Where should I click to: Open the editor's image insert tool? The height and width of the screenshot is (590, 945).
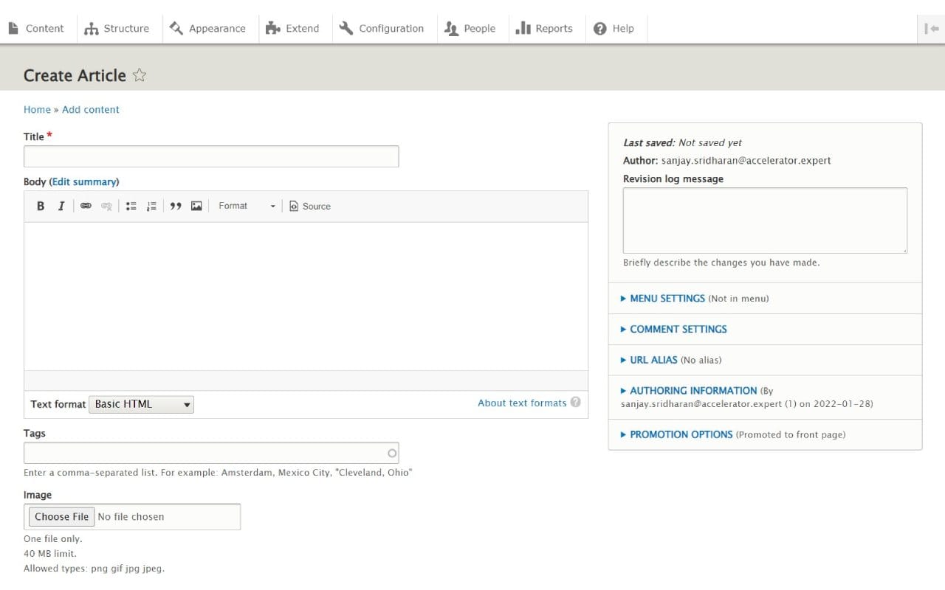[x=196, y=206]
